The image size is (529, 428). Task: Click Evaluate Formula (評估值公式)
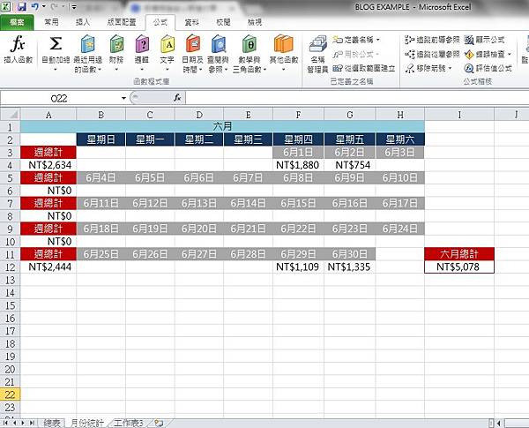[488, 68]
